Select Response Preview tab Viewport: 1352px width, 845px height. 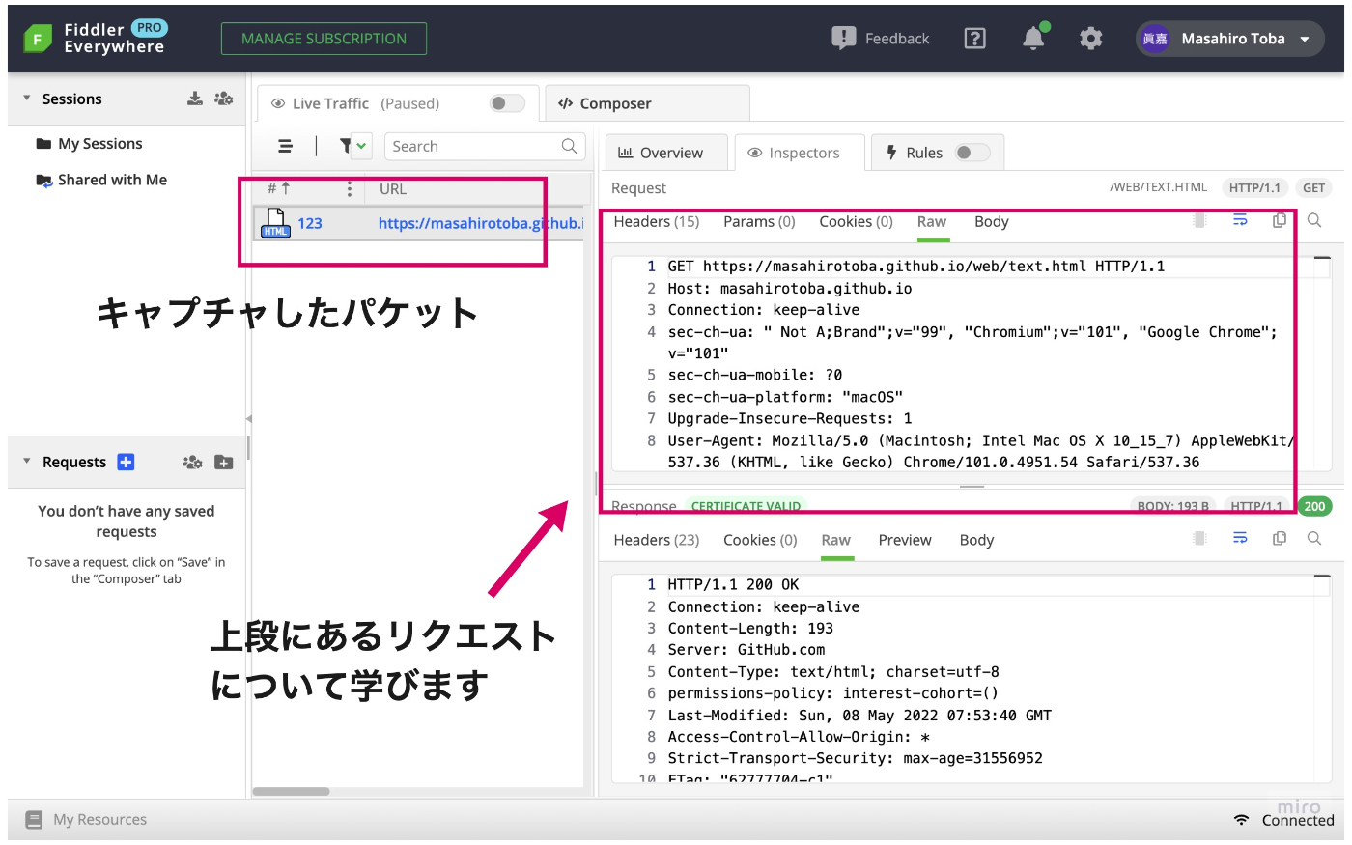[x=905, y=540]
